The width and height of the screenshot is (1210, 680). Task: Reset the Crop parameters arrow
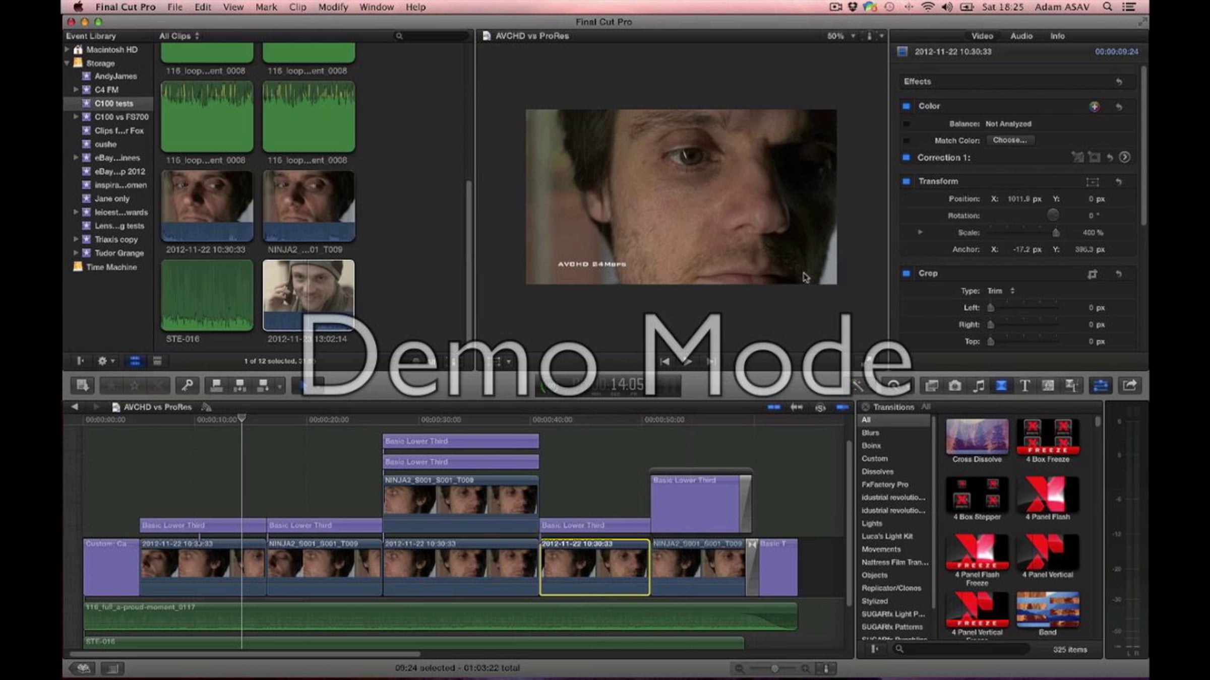coord(1119,274)
